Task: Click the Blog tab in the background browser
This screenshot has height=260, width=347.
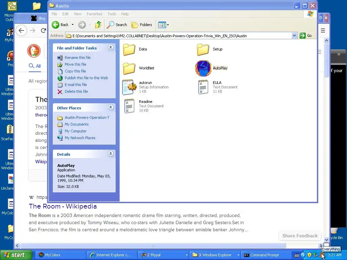Action: (38, 18)
